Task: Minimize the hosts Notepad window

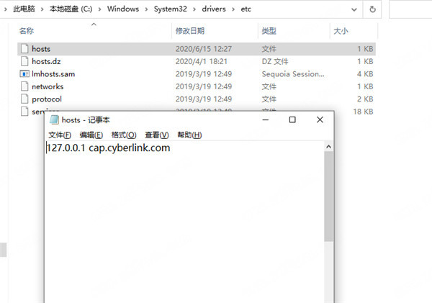Action: (x=266, y=119)
